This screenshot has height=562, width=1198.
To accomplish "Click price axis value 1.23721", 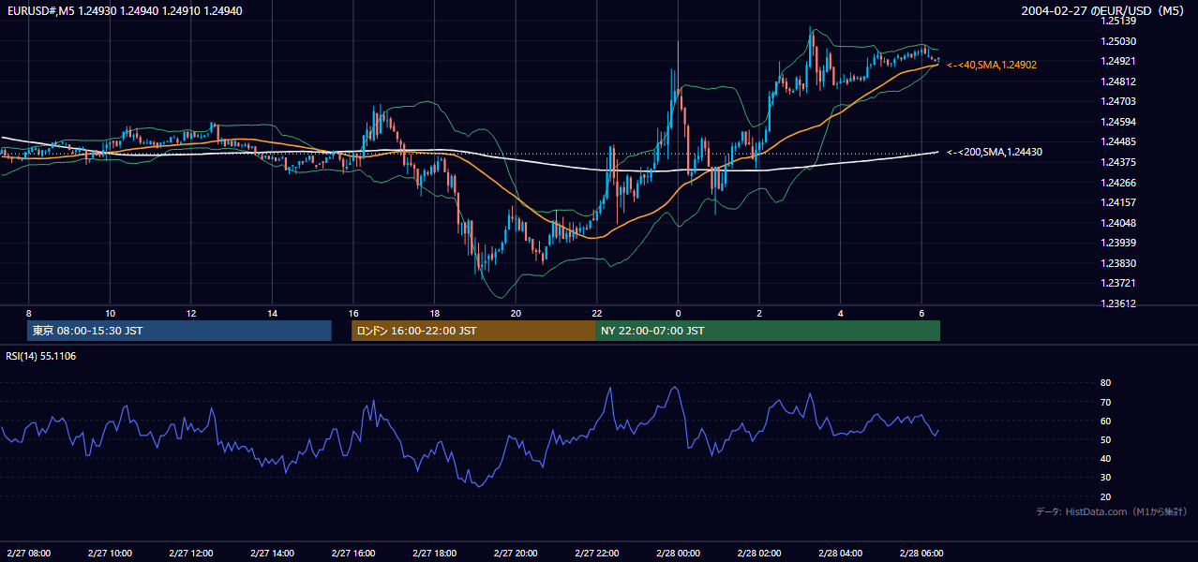I will tap(1118, 283).
